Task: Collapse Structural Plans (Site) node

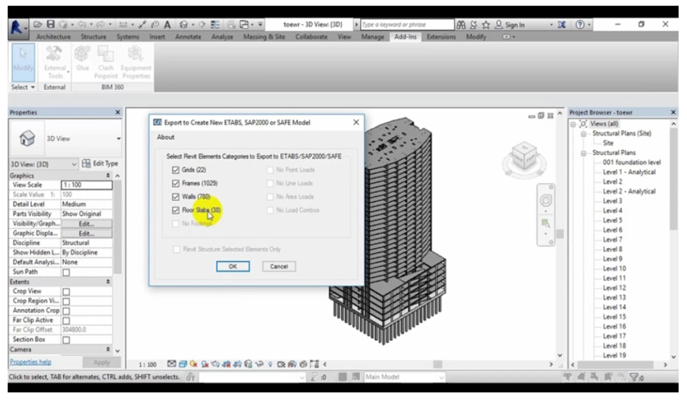Action: (x=584, y=134)
